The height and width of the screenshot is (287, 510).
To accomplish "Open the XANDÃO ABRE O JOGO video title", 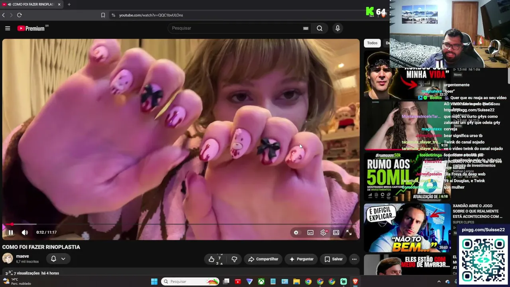I will click(477, 211).
